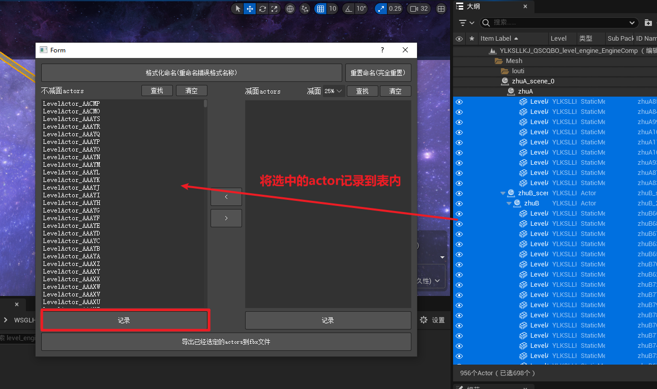This screenshot has width=657, height=389.
Task: Collapse the zhuB actor in the outliner
Action: click(509, 203)
